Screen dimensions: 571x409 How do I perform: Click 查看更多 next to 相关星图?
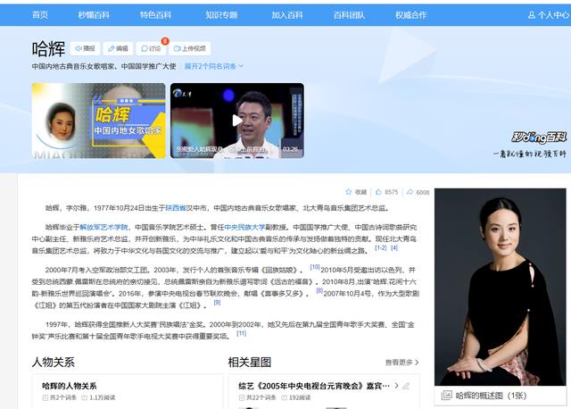coord(401,363)
